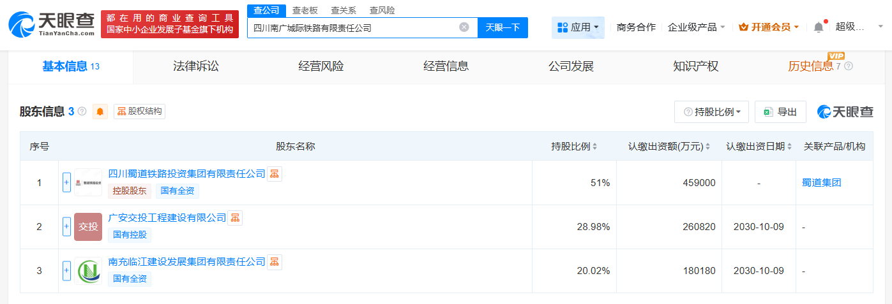Image resolution: width=892 pixels, height=304 pixels.
Task: Sort by 认缴出资额 column arrows
Action: click(x=708, y=147)
